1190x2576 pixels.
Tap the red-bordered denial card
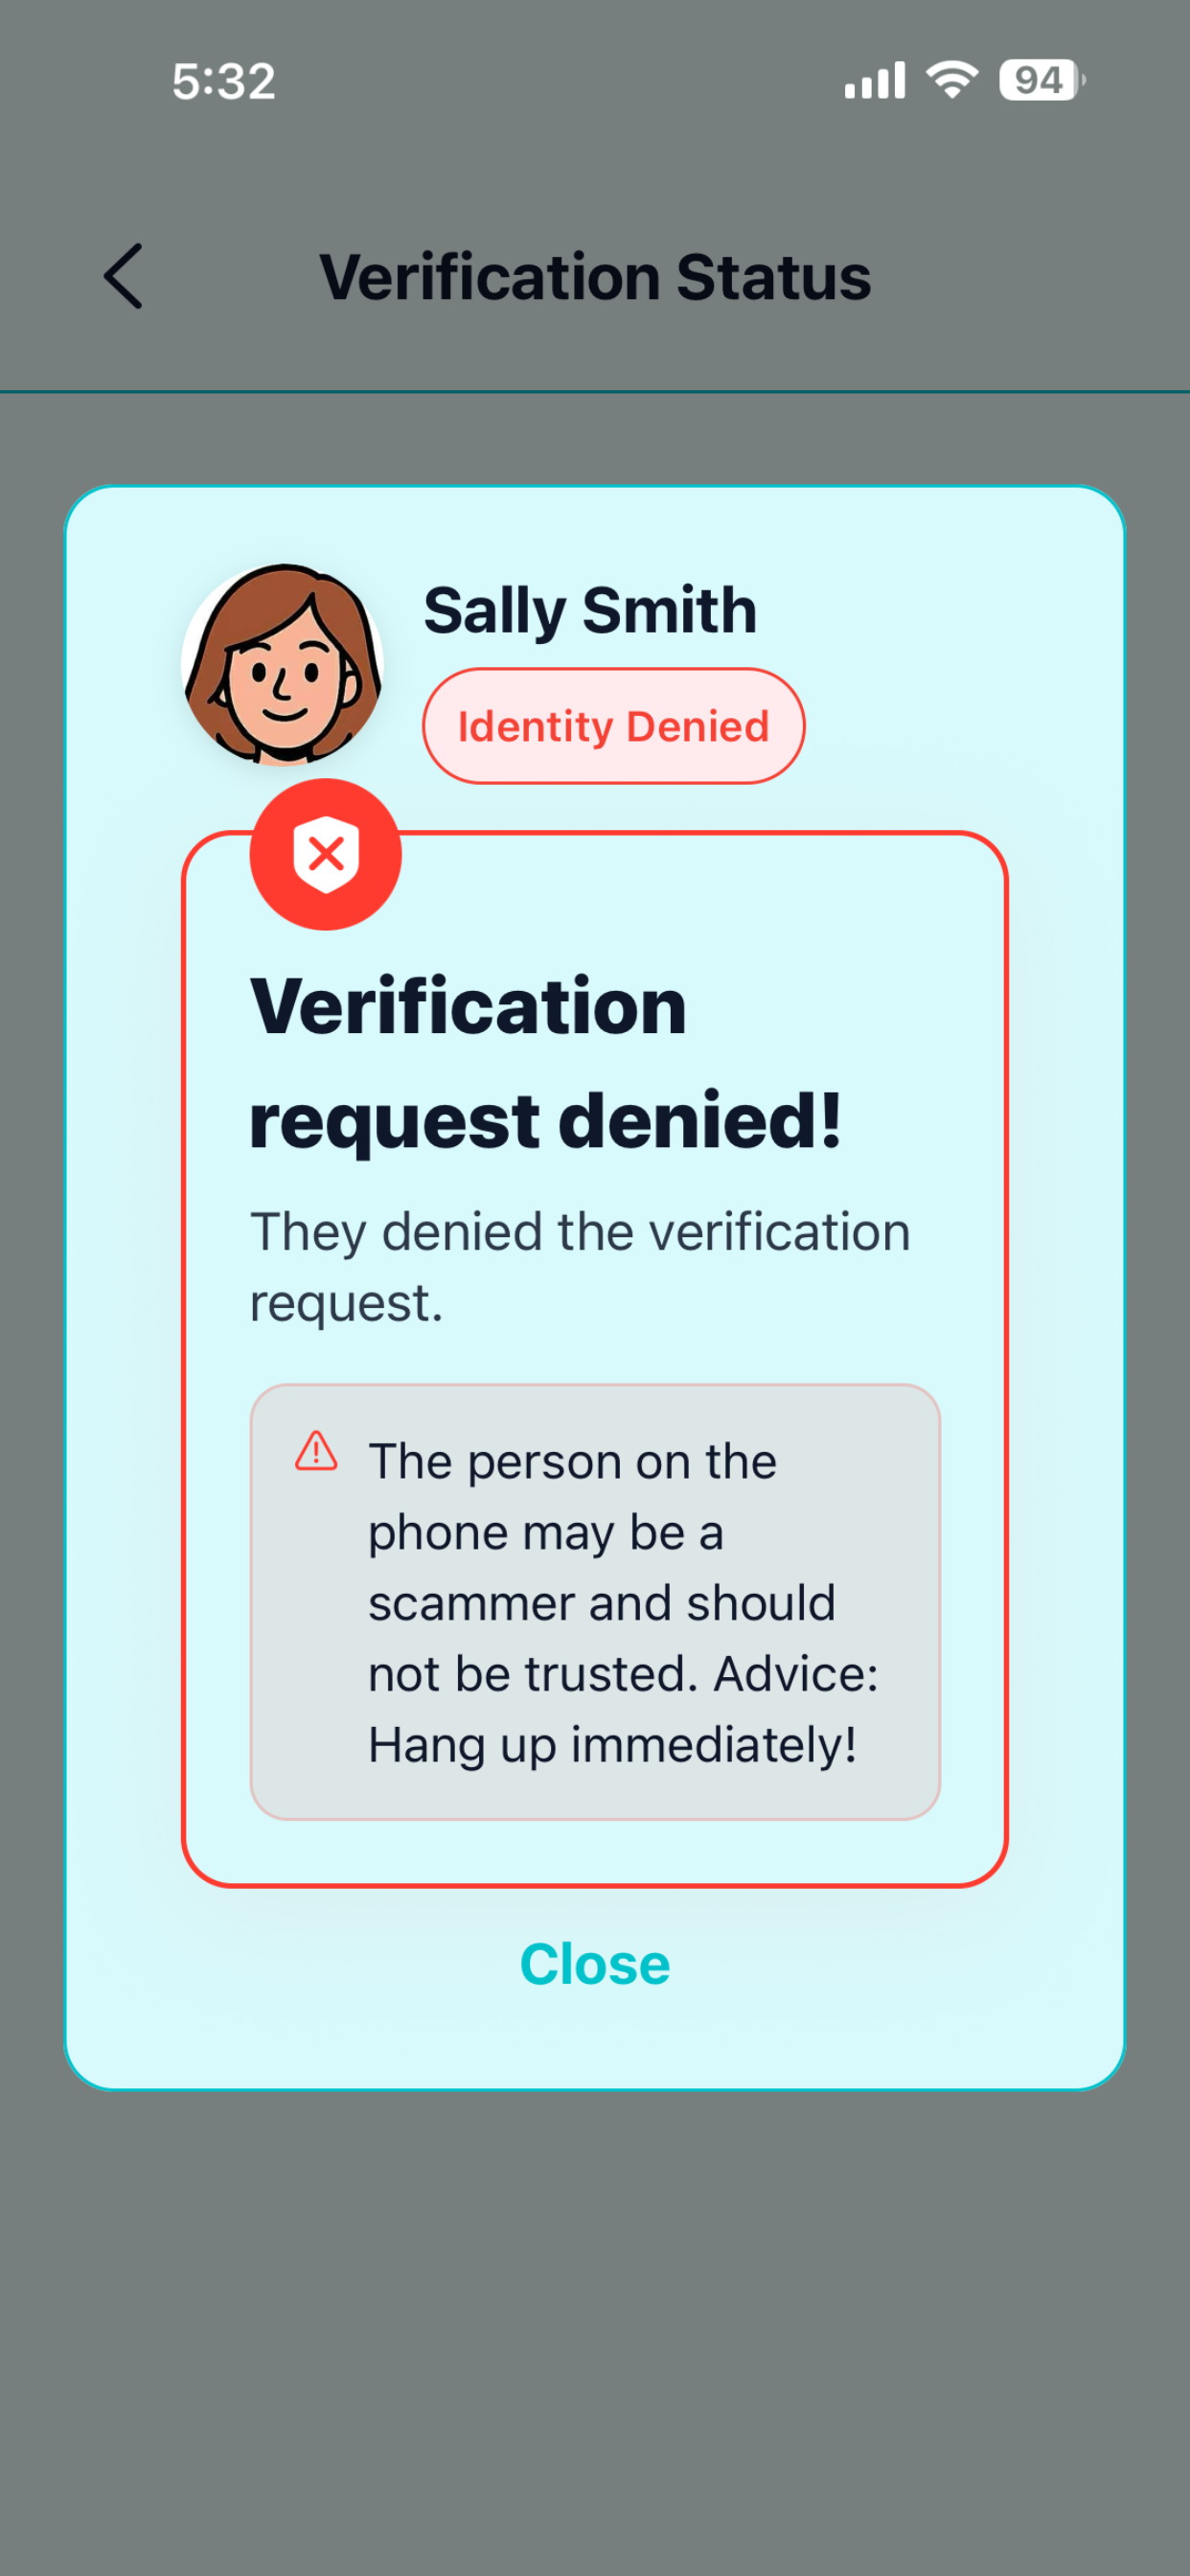point(595,1359)
